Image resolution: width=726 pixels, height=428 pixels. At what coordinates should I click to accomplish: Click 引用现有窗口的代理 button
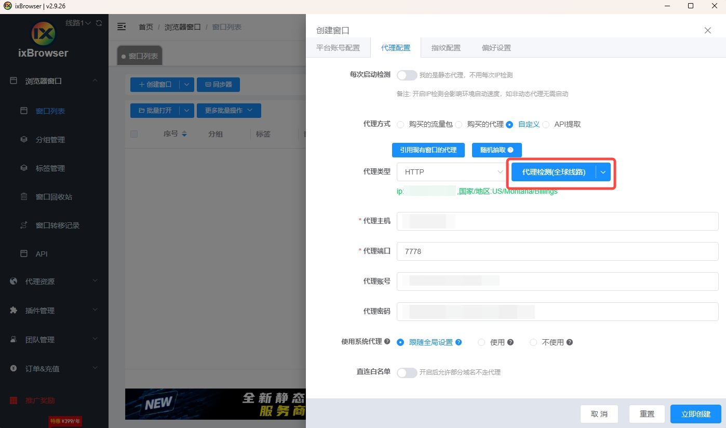(x=428, y=150)
